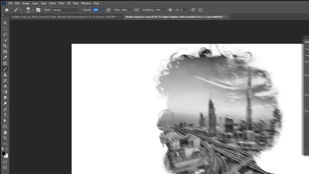Close the Golden_Logo mockup document tab
309x174 pixels.
120,17
